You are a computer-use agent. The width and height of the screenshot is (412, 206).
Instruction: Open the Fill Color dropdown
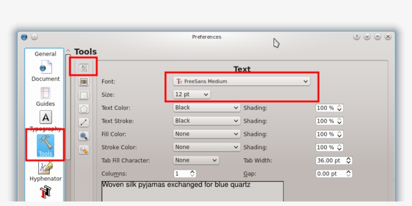[207, 134]
